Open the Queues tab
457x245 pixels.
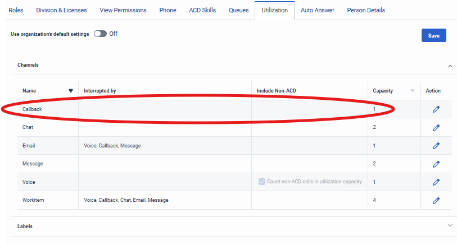click(x=239, y=10)
